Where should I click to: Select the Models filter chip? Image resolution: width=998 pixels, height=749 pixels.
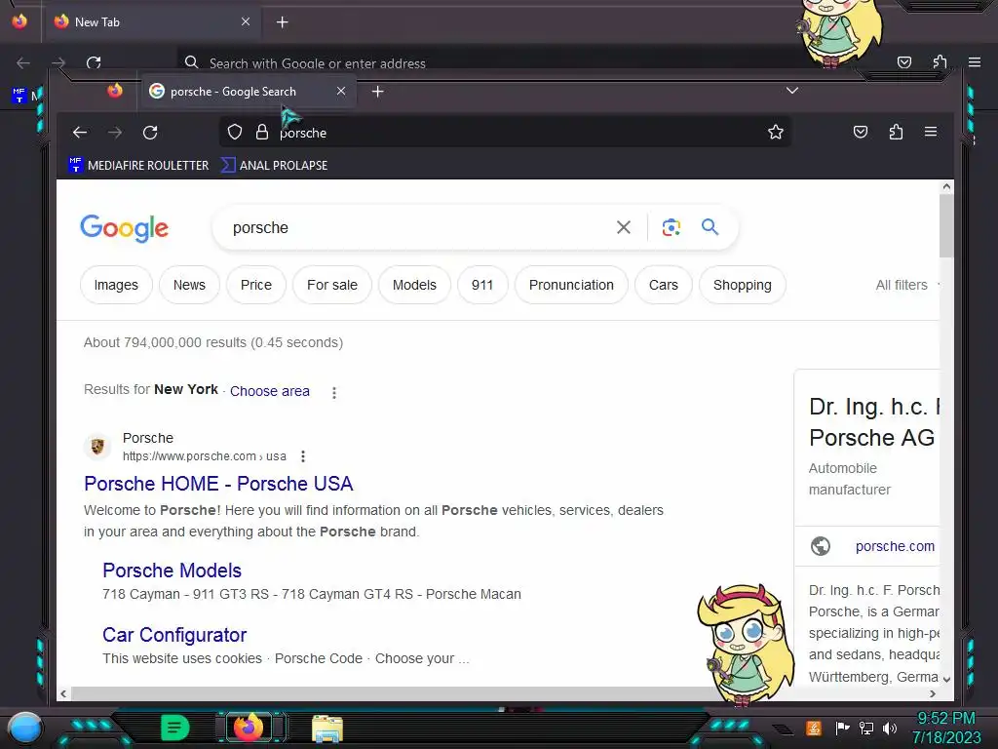[x=414, y=285]
